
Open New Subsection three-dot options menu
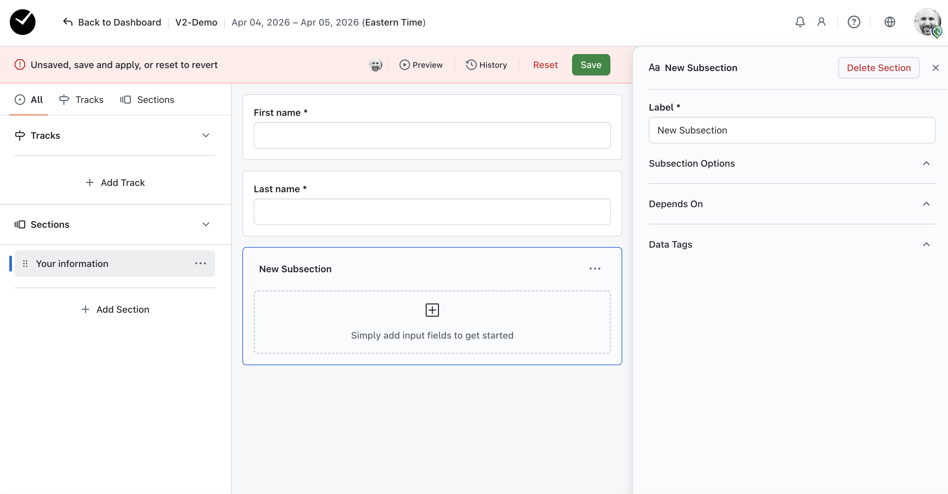click(595, 269)
